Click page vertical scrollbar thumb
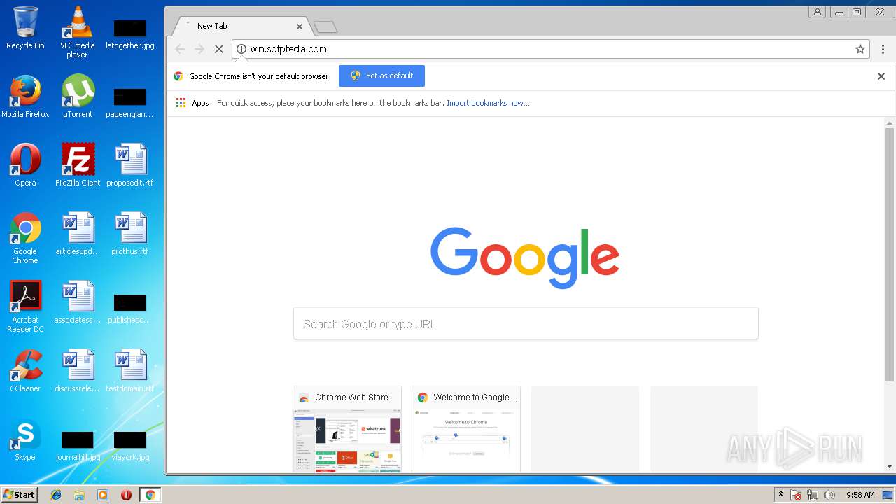Image resolution: width=896 pixels, height=504 pixels. tap(890, 255)
